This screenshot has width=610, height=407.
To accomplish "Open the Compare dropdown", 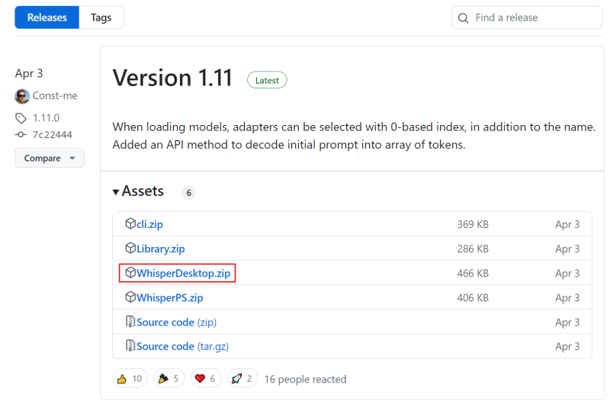I will pyautogui.click(x=50, y=158).
